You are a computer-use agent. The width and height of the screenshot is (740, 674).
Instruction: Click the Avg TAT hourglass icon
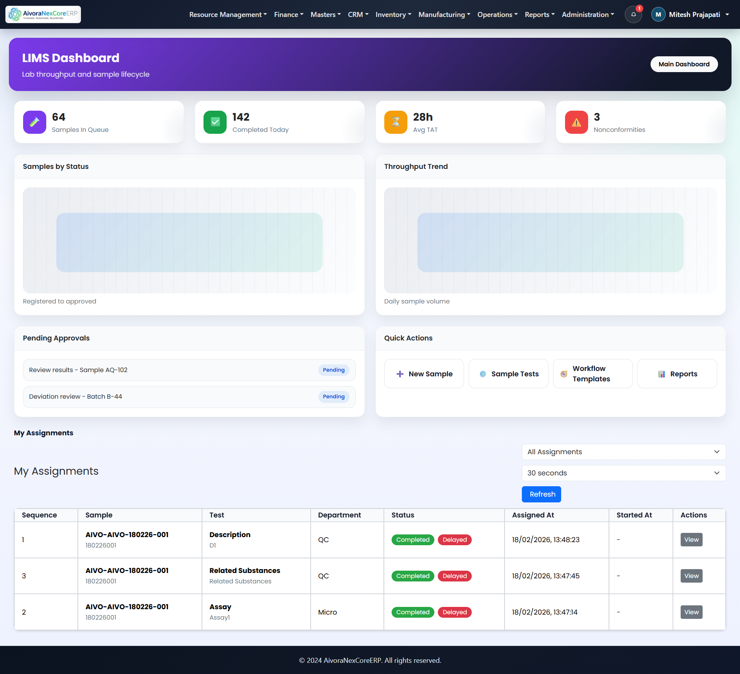click(396, 122)
